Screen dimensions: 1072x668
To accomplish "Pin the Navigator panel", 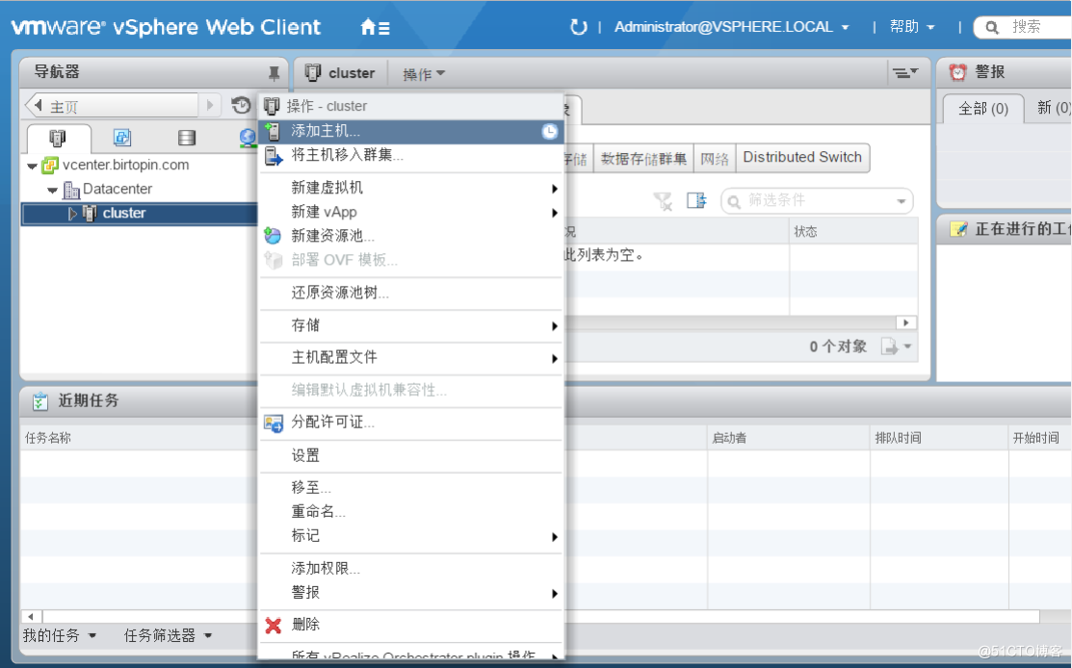I will (274, 72).
